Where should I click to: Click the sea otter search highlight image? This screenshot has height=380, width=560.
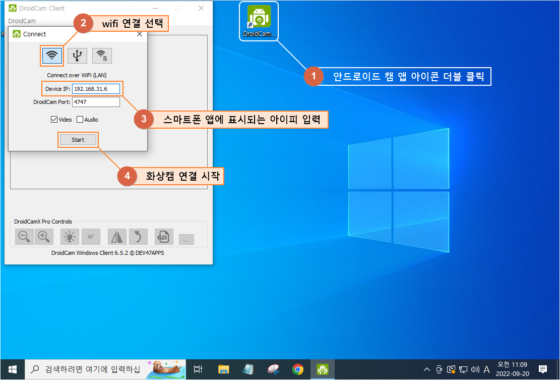167,369
